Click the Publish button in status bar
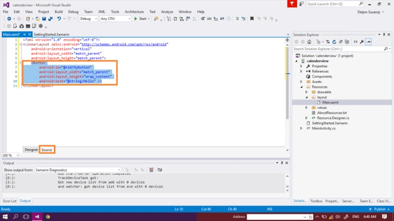The height and width of the screenshot is (221, 394). coord(379,209)
